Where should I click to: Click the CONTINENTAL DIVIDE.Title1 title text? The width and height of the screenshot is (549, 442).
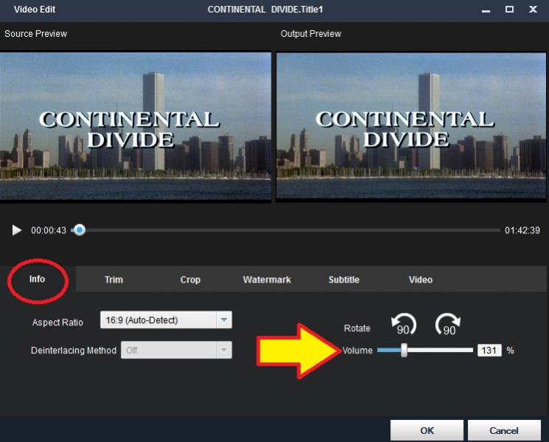(266, 10)
